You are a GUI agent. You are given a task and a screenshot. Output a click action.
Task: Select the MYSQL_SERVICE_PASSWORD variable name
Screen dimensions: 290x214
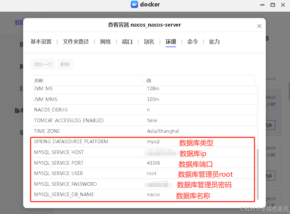click(x=65, y=184)
